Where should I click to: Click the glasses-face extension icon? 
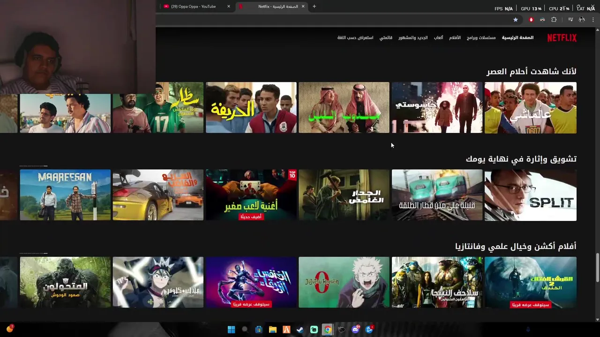[542, 20]
